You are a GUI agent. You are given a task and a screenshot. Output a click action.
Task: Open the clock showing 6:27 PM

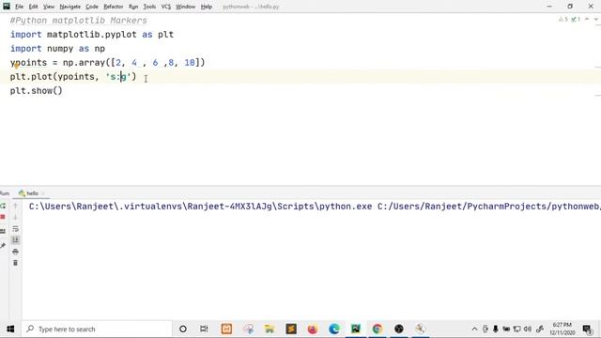click(x=562, y=329)
